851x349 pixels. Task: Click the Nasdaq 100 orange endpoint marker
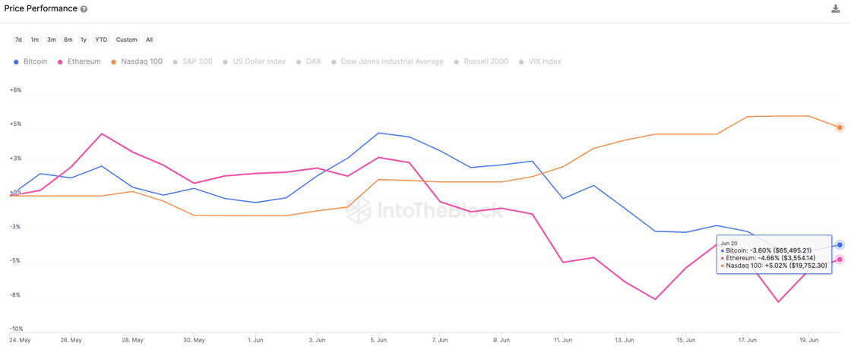840,127
